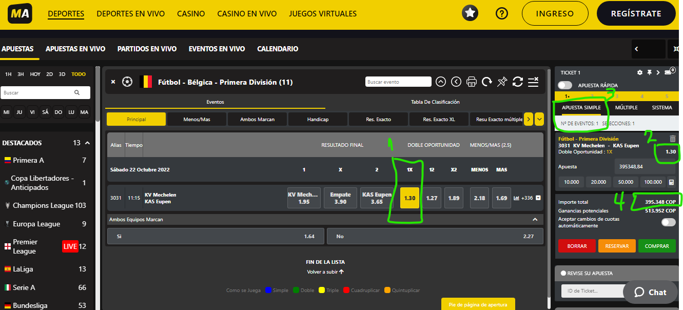Select the Menos/Mas market tab
The height and width of the screenshot is (310, 683).
pos(197,119)
